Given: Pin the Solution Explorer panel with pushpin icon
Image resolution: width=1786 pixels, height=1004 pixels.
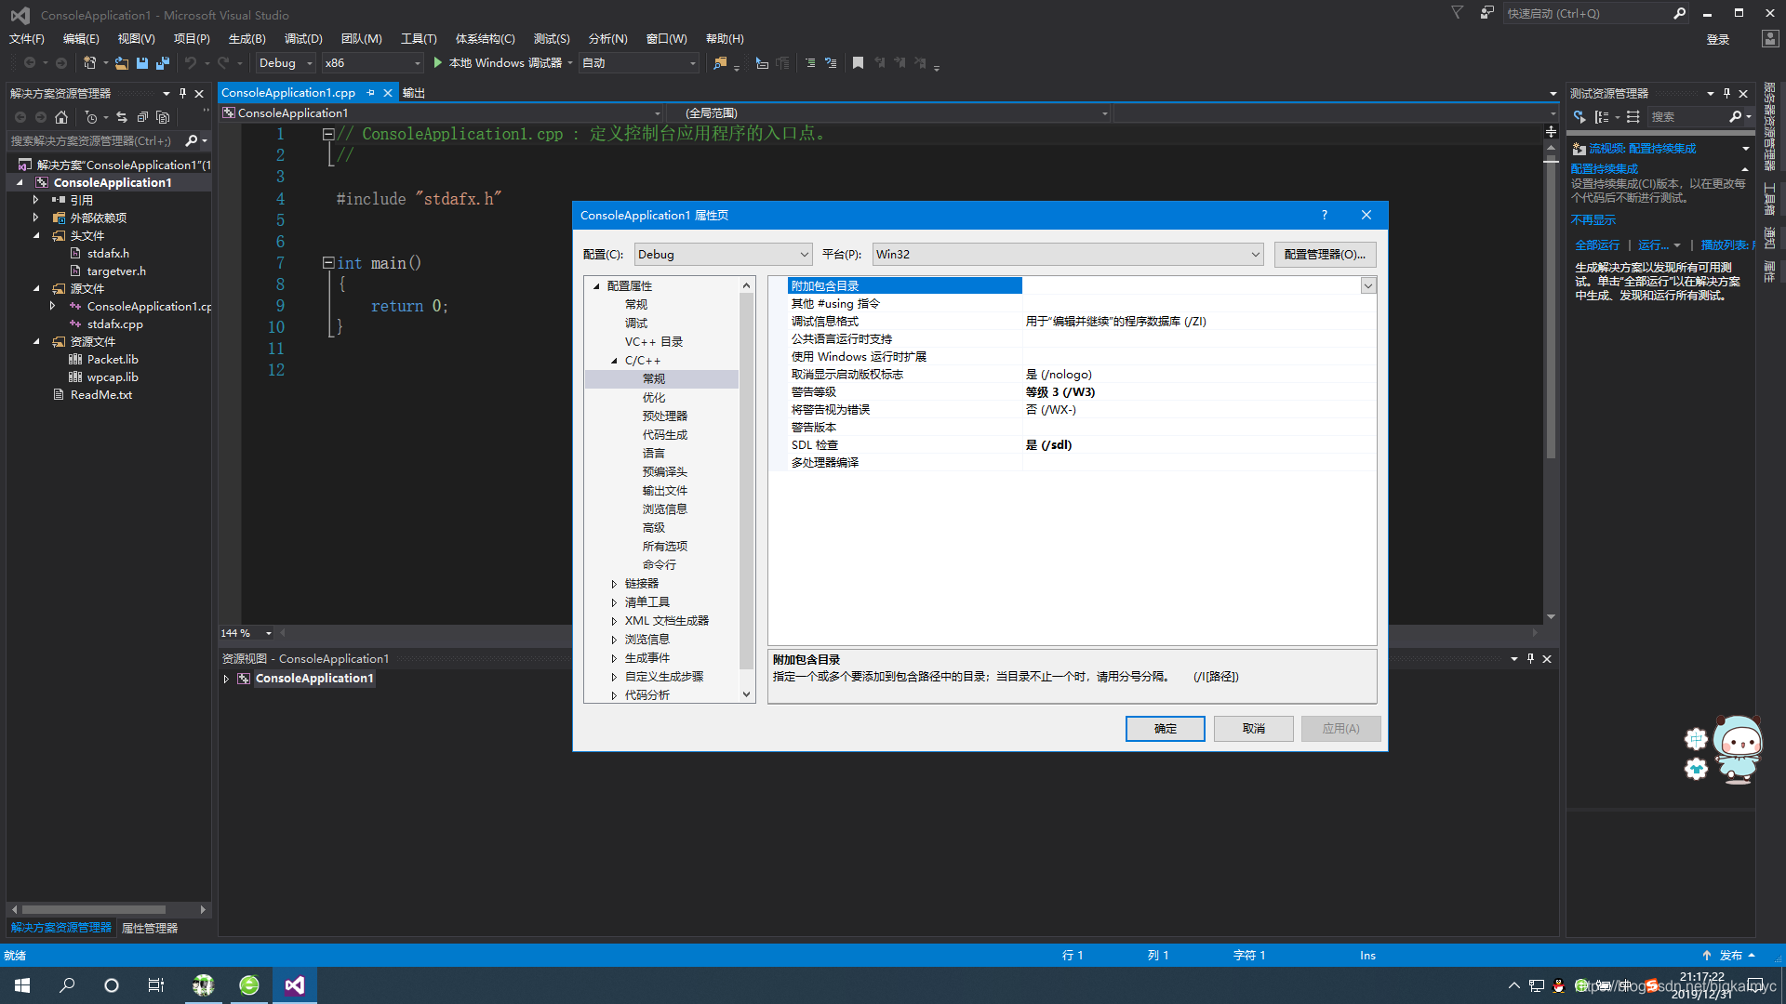Looking at the screenshot, I should tap(182, 94).
